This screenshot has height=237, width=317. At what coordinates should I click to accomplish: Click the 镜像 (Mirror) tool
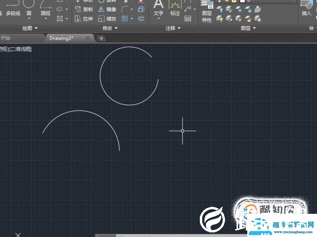click(x=107, y=9)
